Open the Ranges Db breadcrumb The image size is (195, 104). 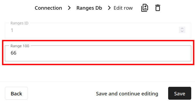click(89, 8)
